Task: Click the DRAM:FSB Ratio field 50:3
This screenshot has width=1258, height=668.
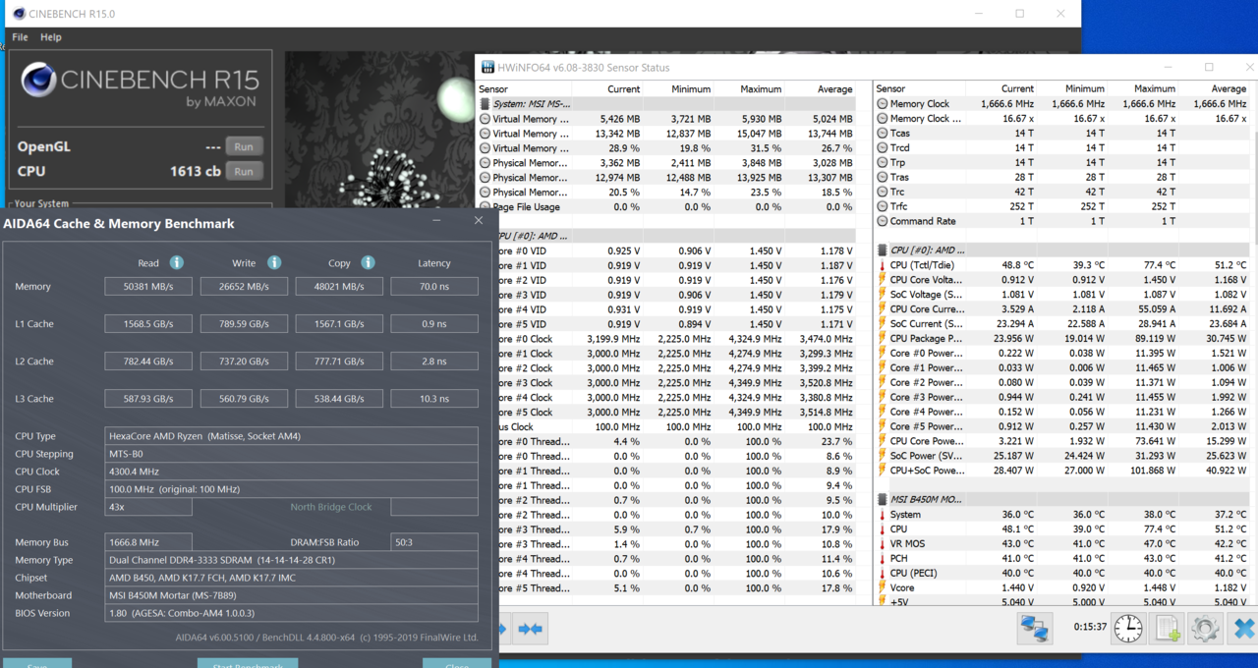Action: coord(434,542)
